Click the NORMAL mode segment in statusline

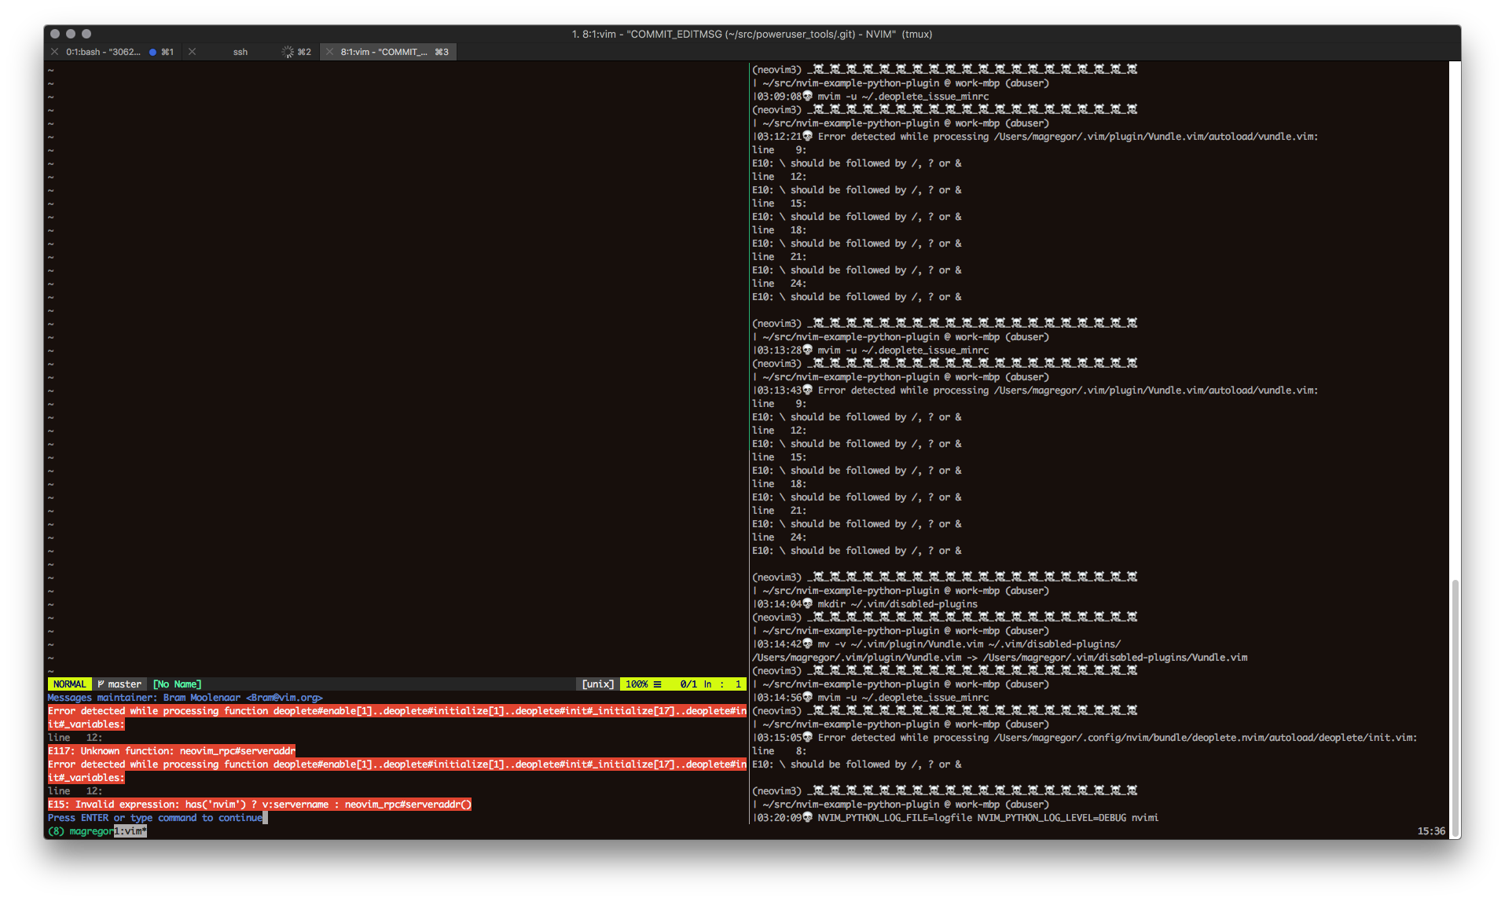point(69,684)
